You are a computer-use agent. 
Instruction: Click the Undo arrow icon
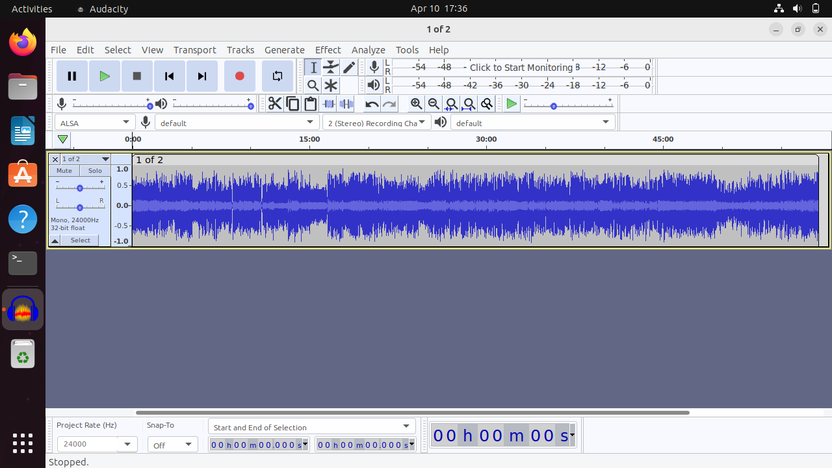[x=372, y=104]
